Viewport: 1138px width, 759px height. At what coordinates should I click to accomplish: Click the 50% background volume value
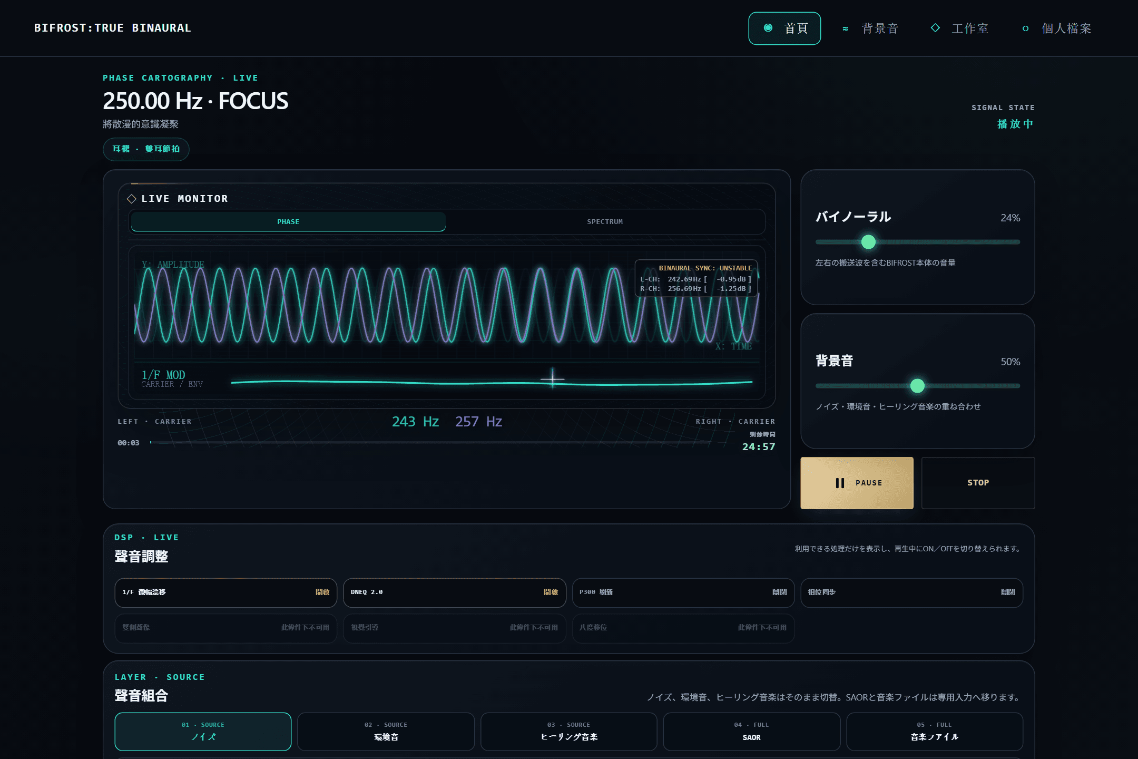coord(1010,362)
